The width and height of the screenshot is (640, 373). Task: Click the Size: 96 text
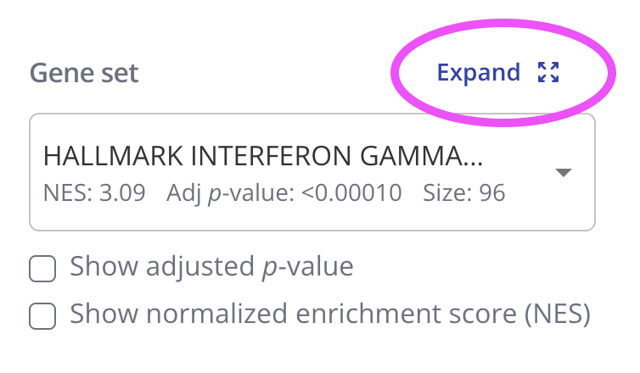pos(463,193)
